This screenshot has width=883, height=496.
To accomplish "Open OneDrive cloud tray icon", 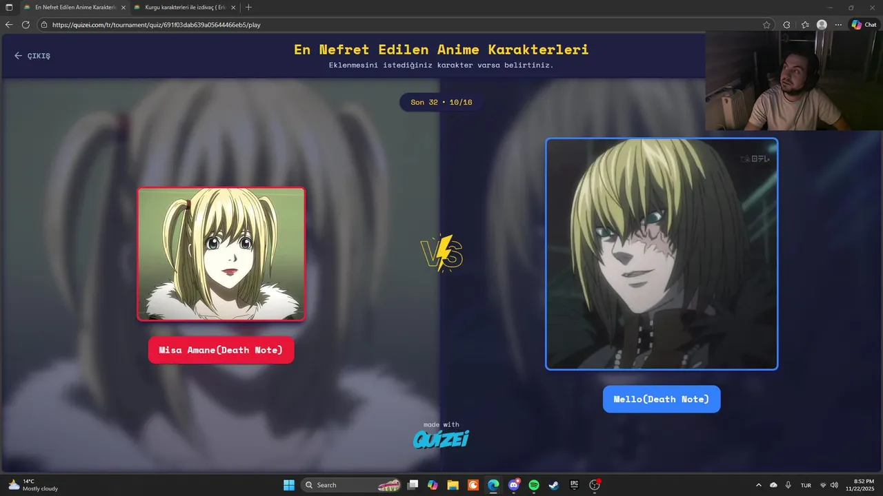I will pyautogui.click(x=773, y=485).
